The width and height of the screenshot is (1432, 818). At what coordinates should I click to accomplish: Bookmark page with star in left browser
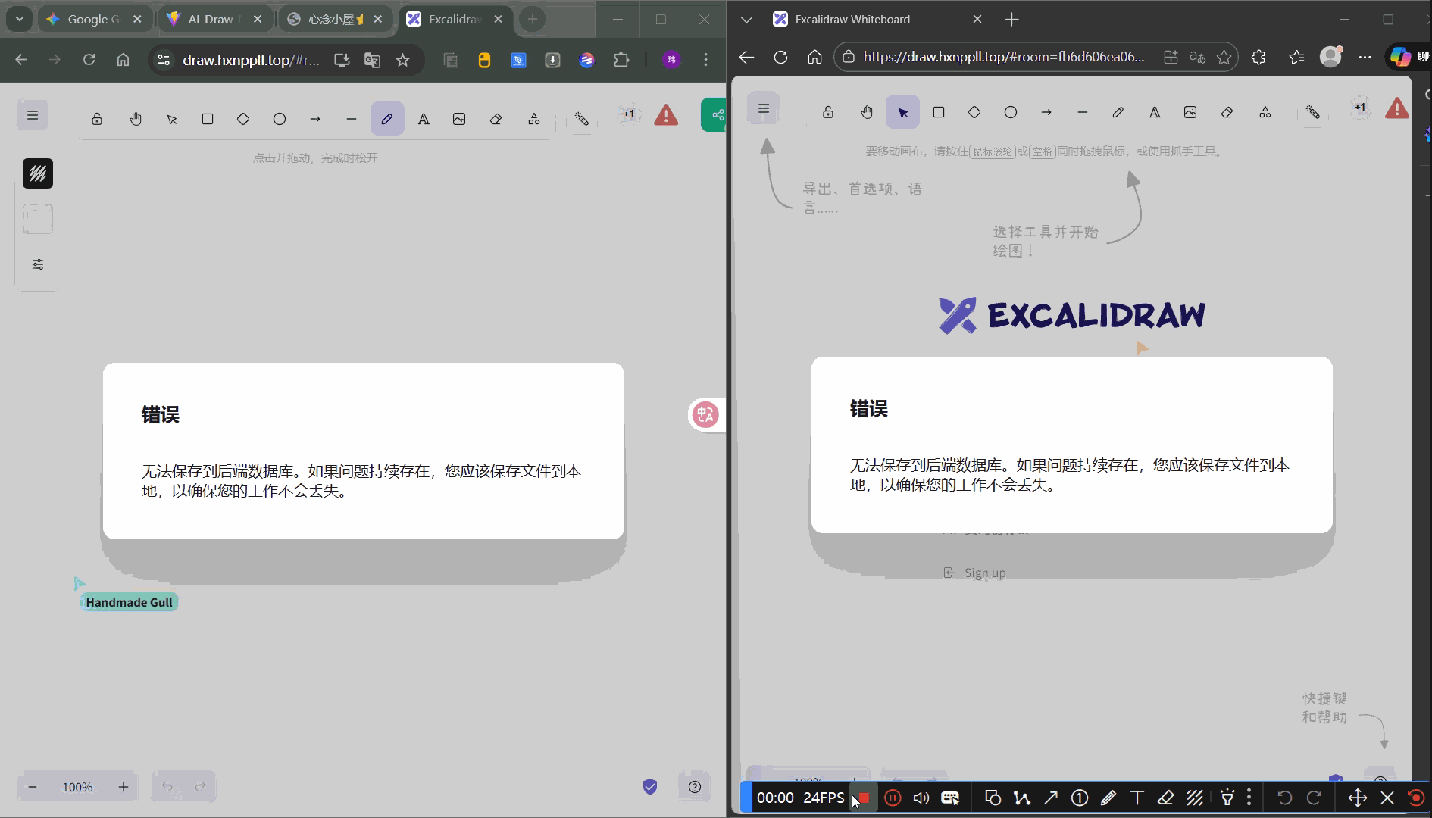point(402,60)
